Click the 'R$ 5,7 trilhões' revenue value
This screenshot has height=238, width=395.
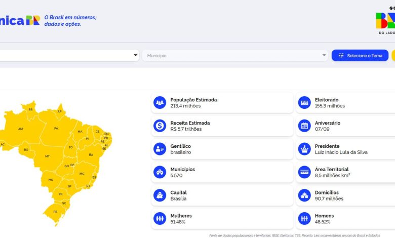[x=186, y=129]
